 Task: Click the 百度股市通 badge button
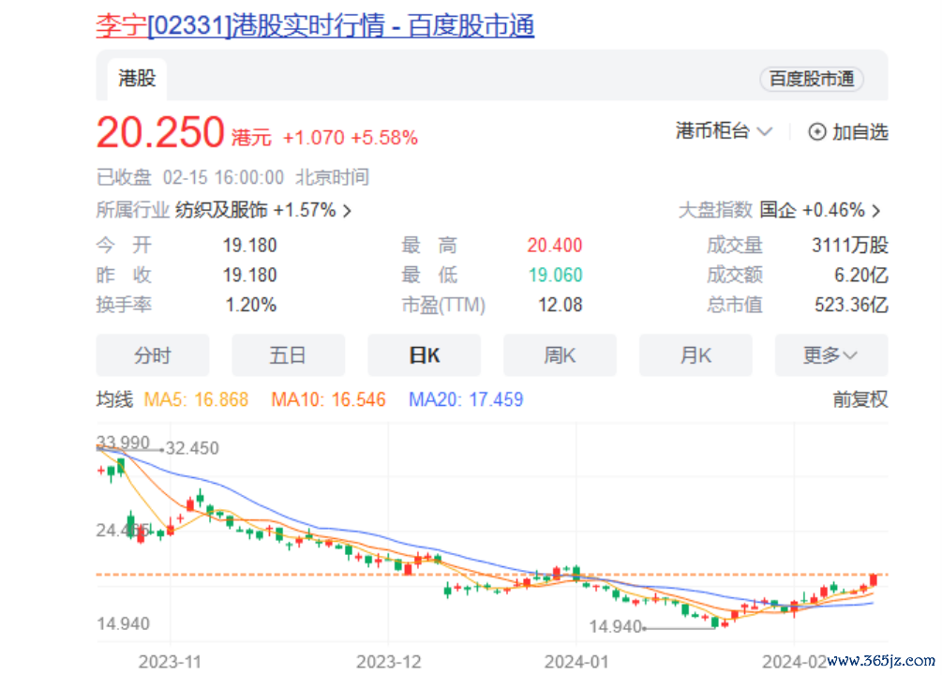tap(812, 79)
